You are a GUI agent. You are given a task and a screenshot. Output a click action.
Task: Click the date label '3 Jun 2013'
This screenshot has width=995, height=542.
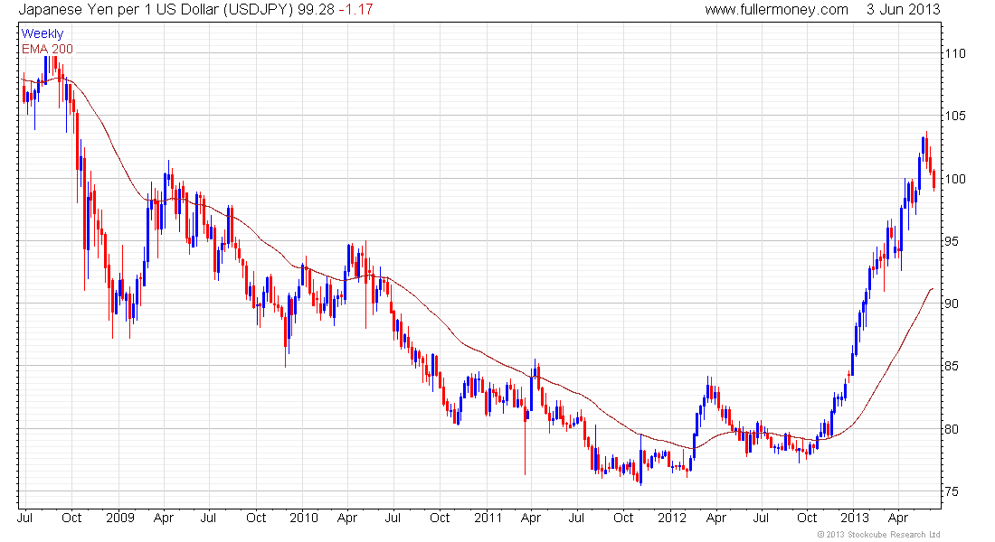click(903, 10)
